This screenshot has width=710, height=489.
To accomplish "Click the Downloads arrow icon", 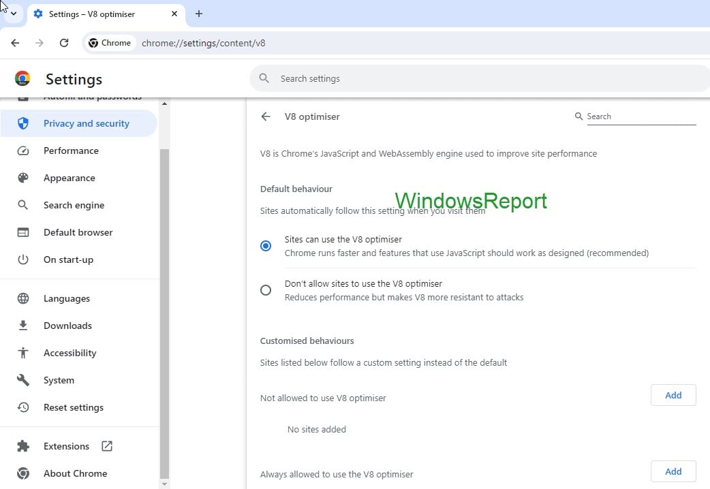I will point(23,325).
